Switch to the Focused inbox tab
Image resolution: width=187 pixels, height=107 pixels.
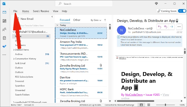pos(65,20)
